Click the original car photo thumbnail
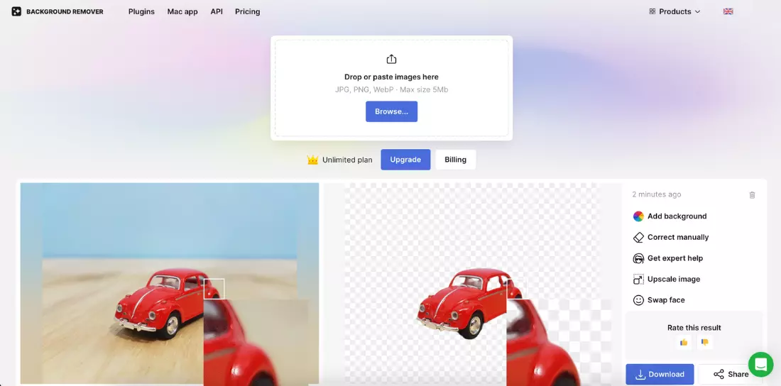Viewport: 781px width, 386px height. (170, 284)
